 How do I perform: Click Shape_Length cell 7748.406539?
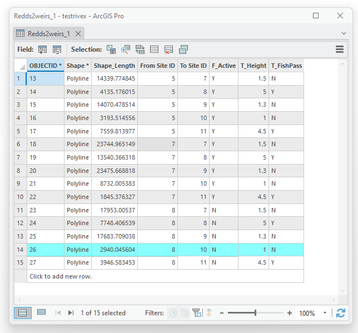[x=115, y=223]
